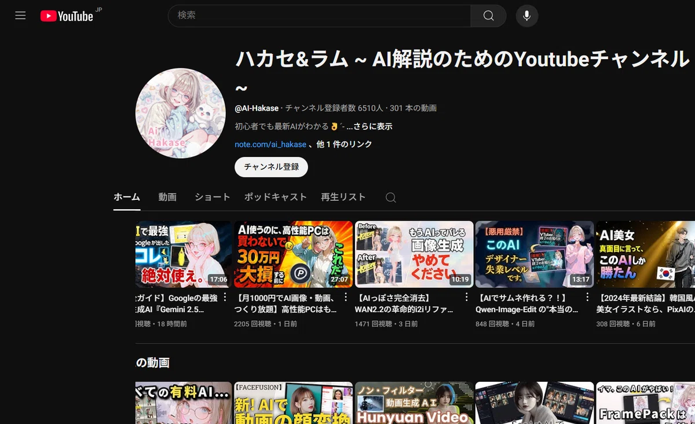Play the 10:19 画像生成 video thumbnail
Viewport: 695px width, 424px height.
[x=414, y=254]
